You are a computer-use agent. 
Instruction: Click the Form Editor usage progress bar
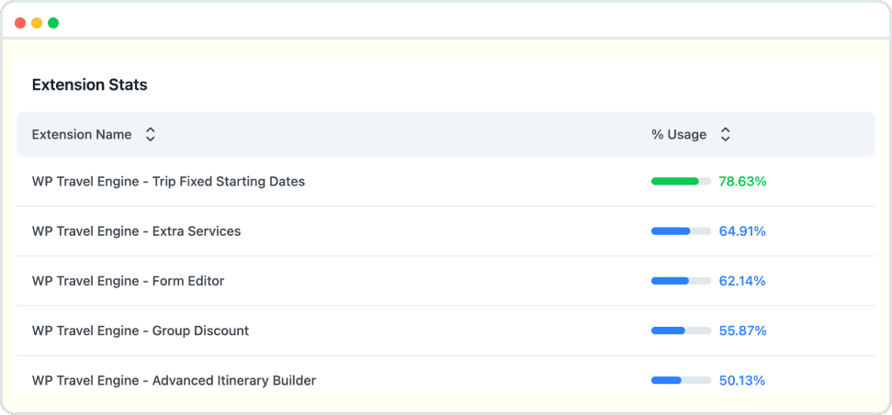(681, 281)
